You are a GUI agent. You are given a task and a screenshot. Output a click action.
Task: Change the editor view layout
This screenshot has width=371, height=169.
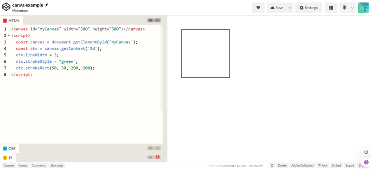331,8
